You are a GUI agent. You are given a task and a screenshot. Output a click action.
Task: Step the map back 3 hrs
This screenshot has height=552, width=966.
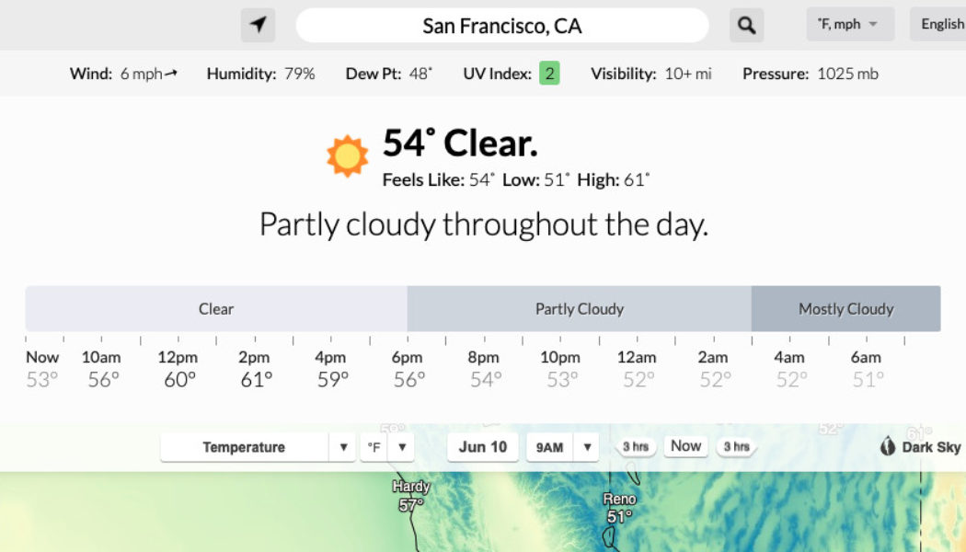click(636, 446)
